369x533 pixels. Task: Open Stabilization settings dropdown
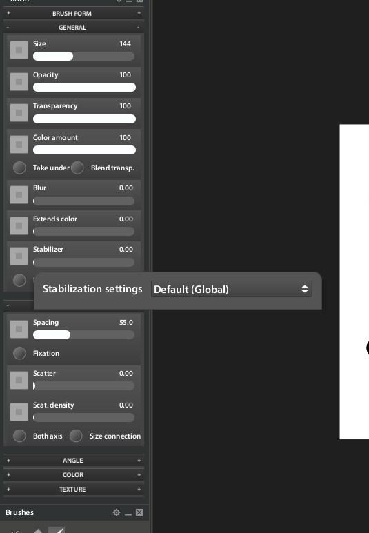pyautogui.click(x=232, y=290)
